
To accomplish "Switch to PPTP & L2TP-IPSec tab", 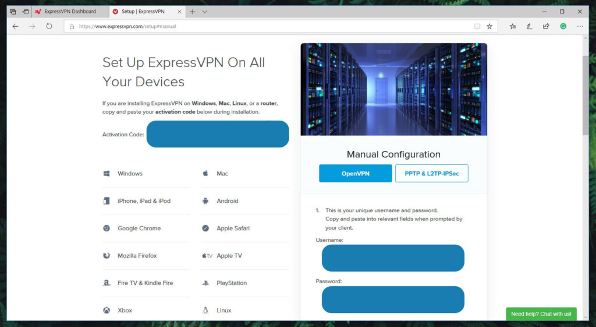I will 431,173.
